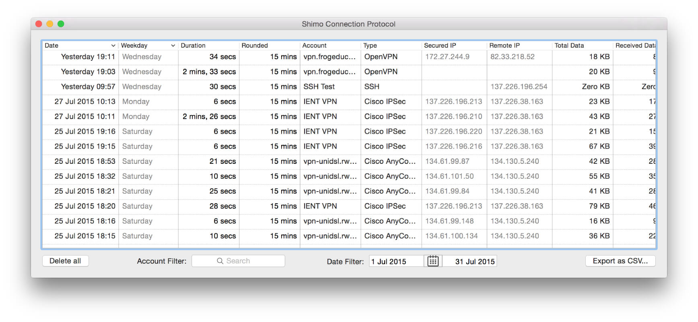Click the 2 mins, 33 secs duration cell
698x322 pixels.
tap(209, 72)
